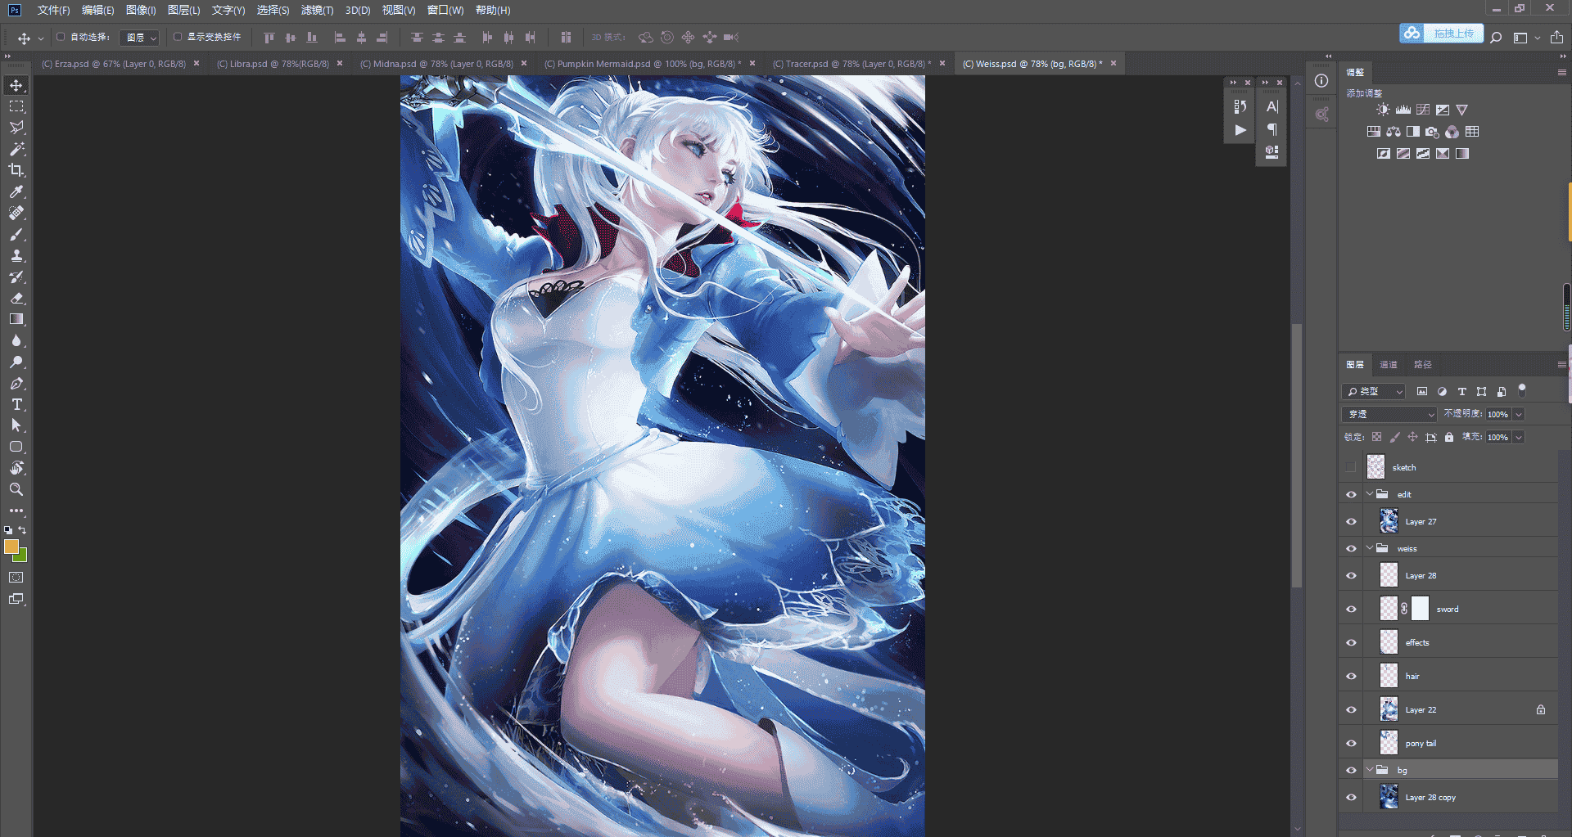Click the share icon in the options bar

click(1556, 37)
